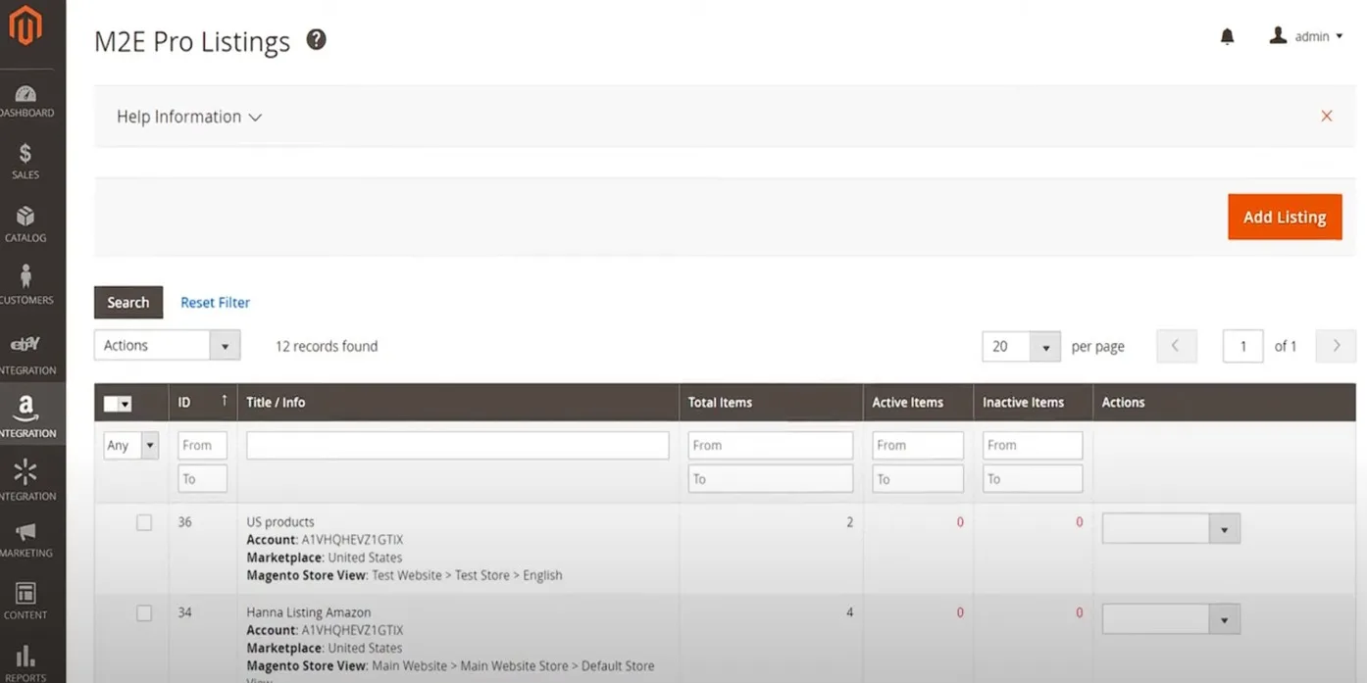This screenshot has width=1367, height=683.
Task: Open the Customers sidebar menu
Action: [x=26, y=286]
